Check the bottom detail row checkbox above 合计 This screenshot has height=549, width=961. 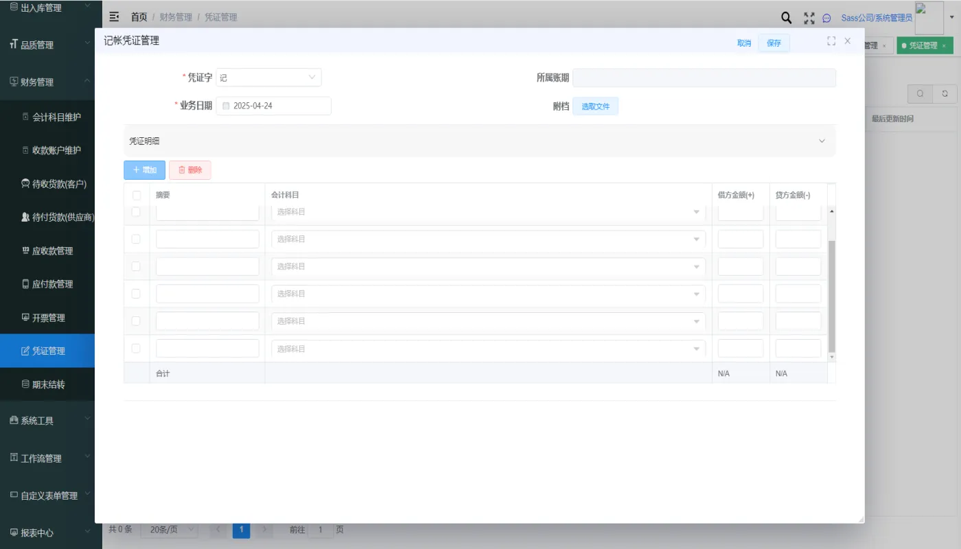click(x=136, y=348)
